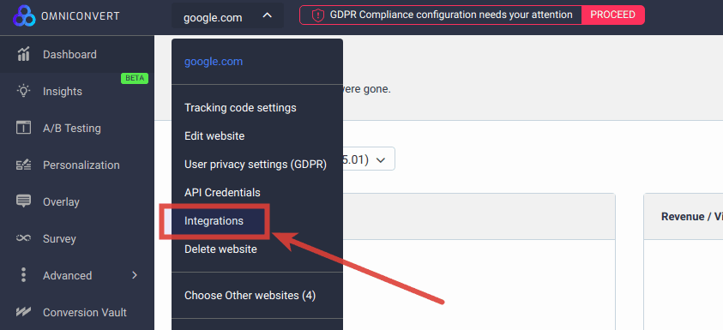Open User privacy settings (GDPR)
Screen dimensions: 723x330
click(x=256, y=165)
